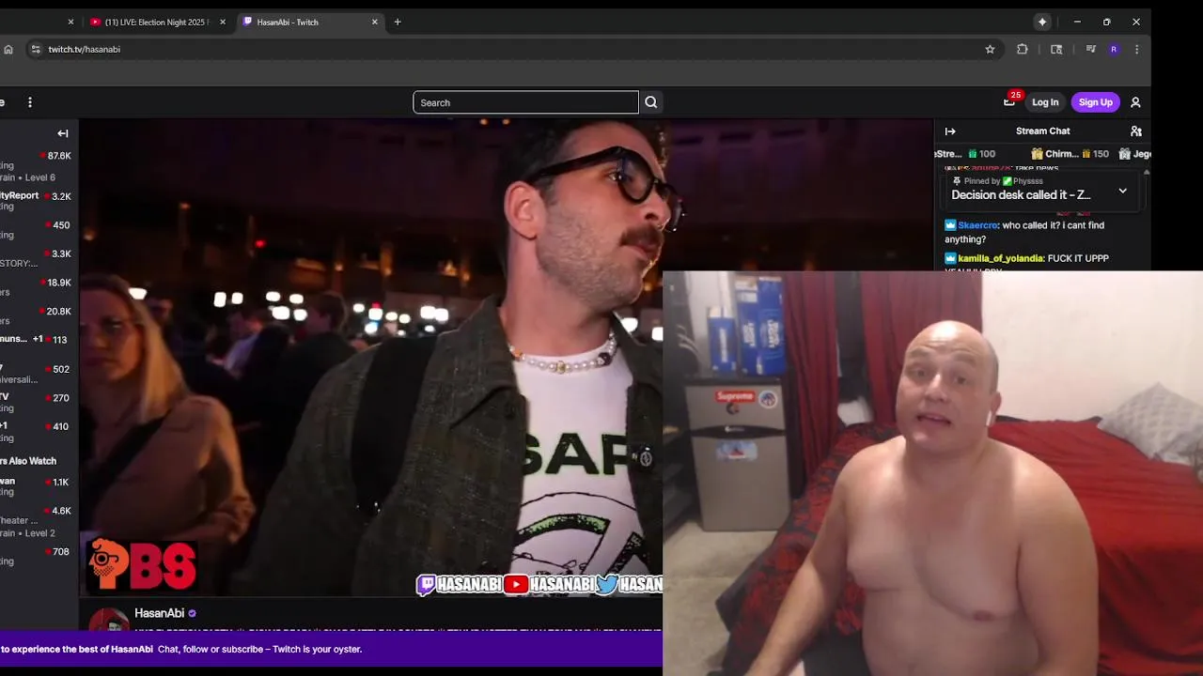Expand the pinned Decision desk message
This screenshot has width=1203, height=676.
tap(1122, 191)
